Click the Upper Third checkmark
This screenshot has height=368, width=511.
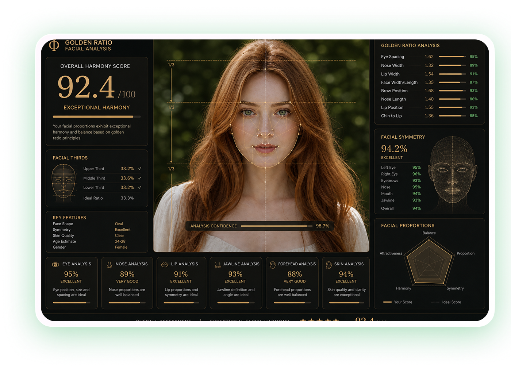(139, 169)
